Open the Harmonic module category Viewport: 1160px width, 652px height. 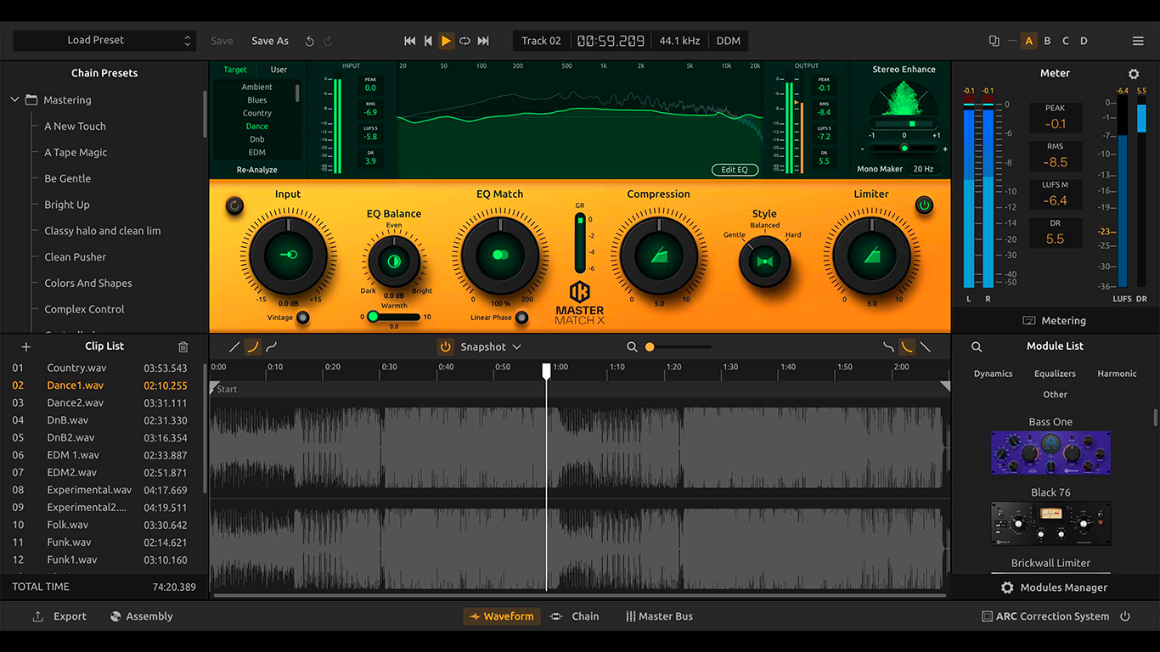(1117, 374)
